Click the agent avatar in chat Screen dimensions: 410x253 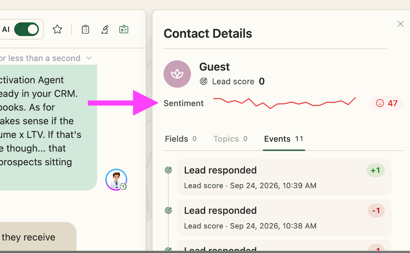(x=117, y=179)
